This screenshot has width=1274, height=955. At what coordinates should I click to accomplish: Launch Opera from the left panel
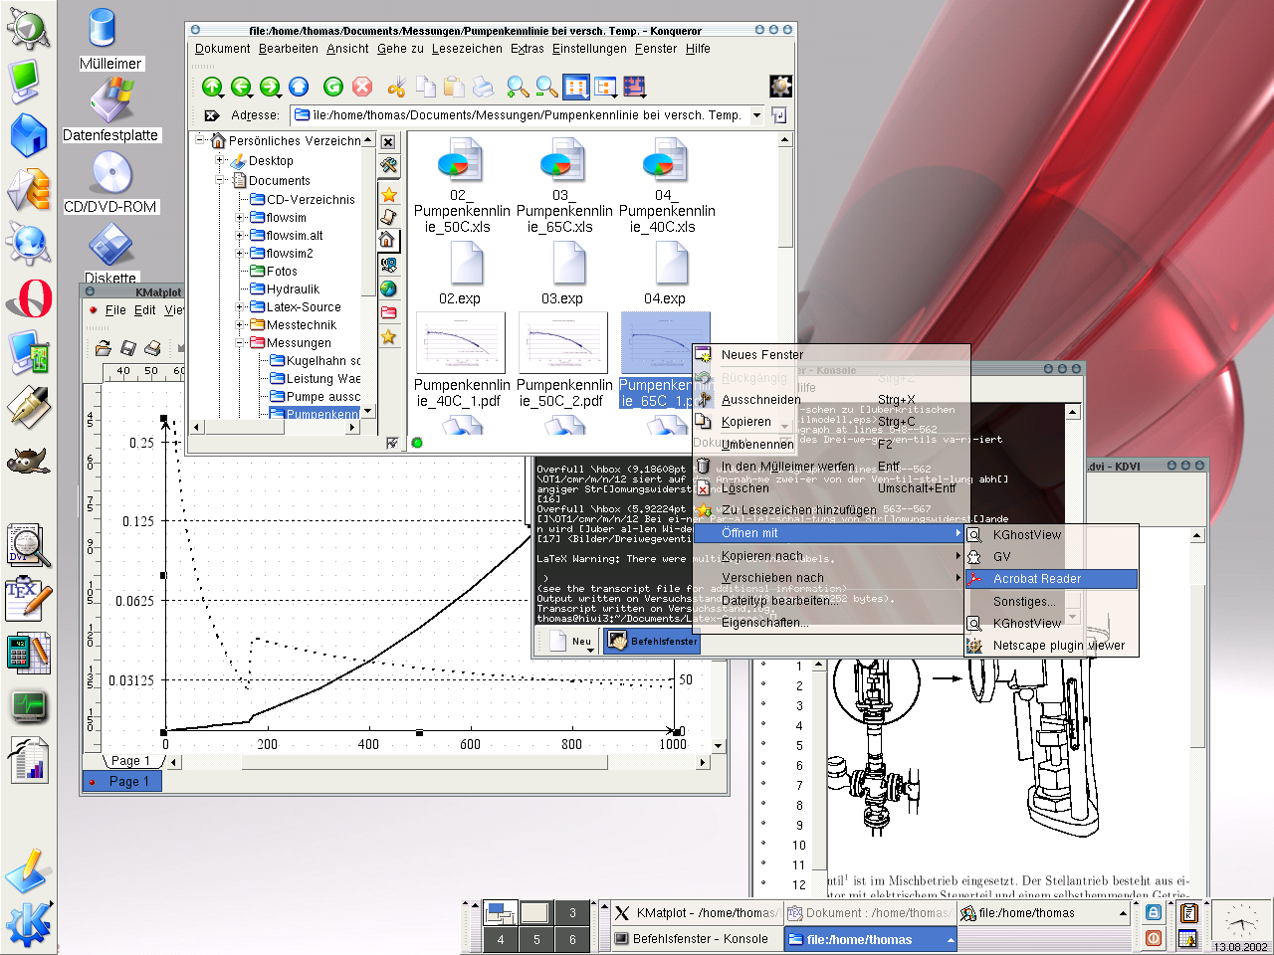pos(30,298)
